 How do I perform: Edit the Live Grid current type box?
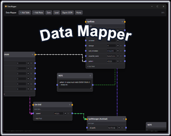coord(59,113)
